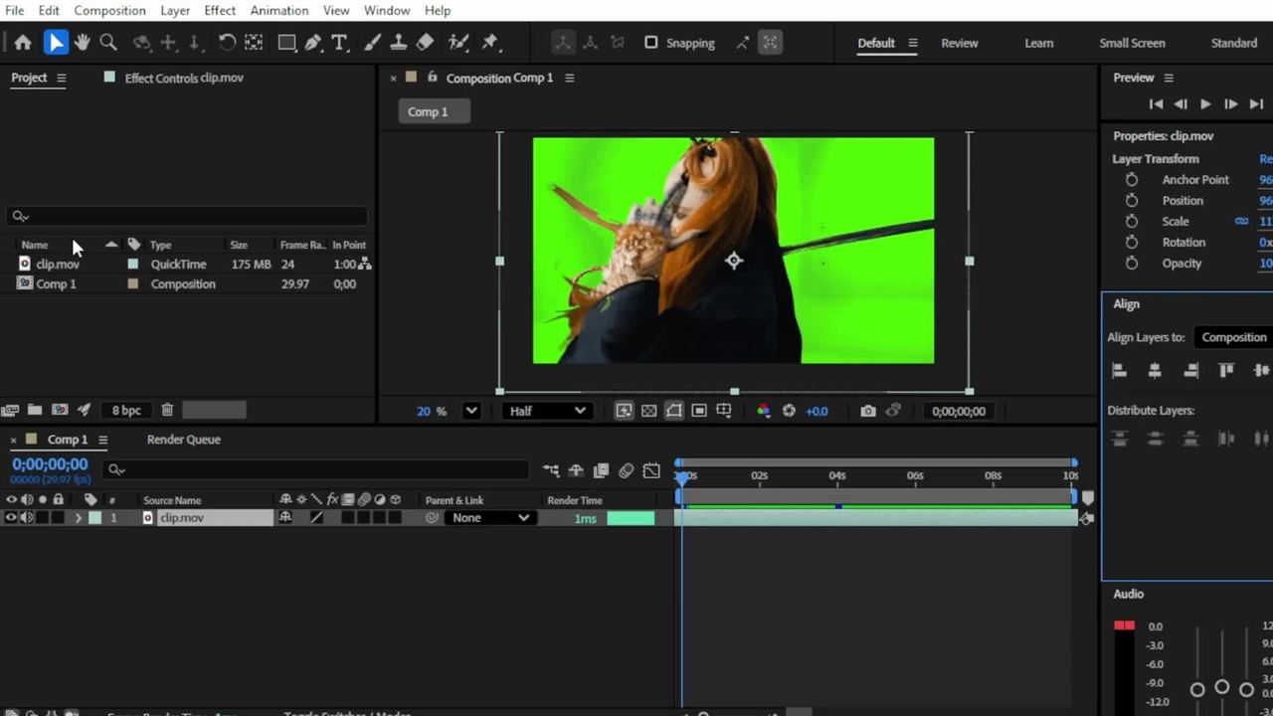Screen dimensions: 1273x716
Task: Hide the clip.mov layer video
Action: [x=12, y=518]
